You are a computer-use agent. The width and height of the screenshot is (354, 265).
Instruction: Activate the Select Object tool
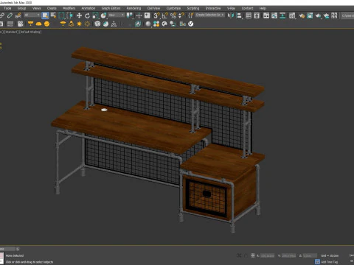(45, 15)
